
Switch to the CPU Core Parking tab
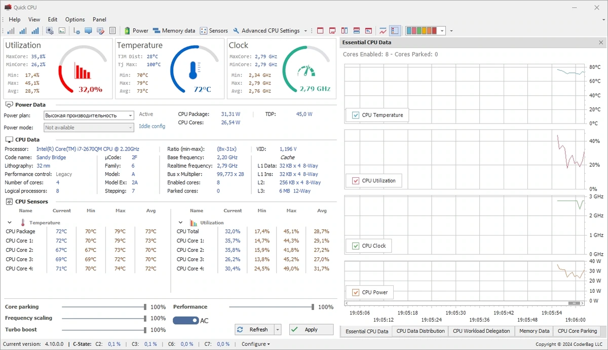click(x=577, y=331)
